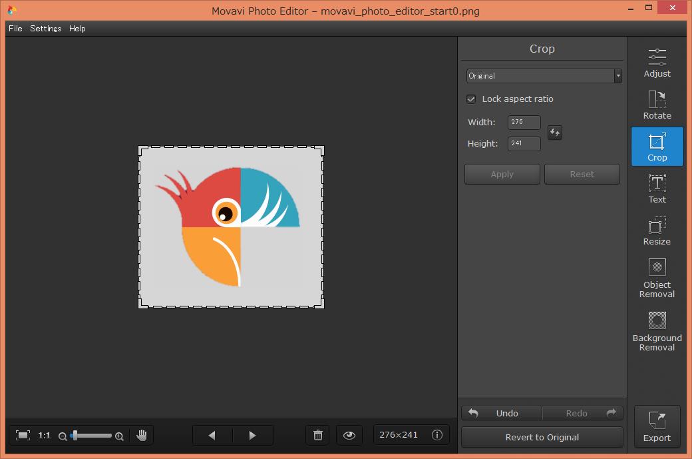Swap width and height values

554,133
